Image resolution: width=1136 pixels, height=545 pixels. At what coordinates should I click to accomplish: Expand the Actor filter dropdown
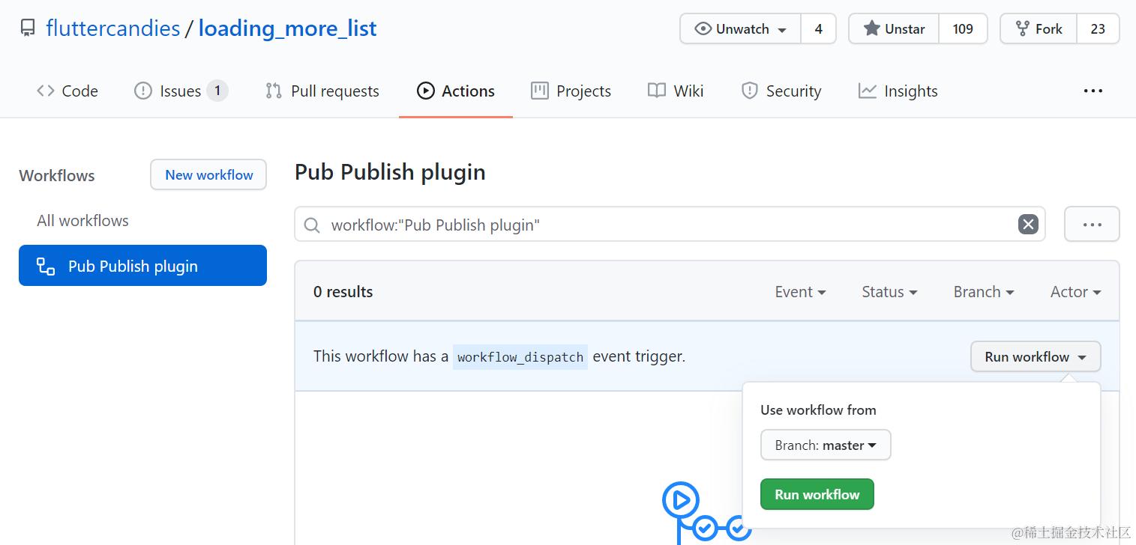click(x=1076, y=292)
